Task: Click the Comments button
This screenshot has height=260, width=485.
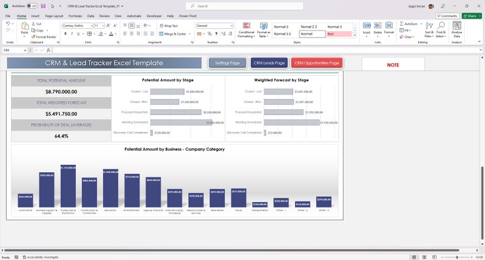Action: click(447, 16)
